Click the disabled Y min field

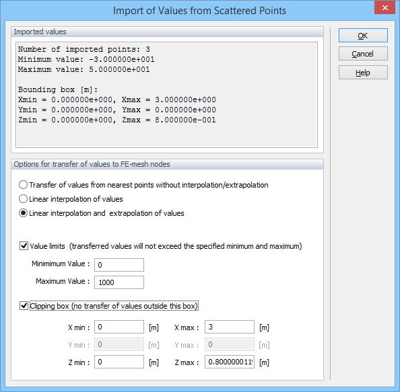click(119, 344)
